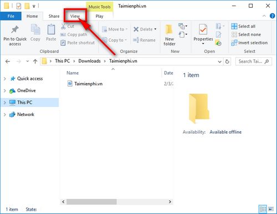Switch to the Home ribbon tab

tap(32, 16)
